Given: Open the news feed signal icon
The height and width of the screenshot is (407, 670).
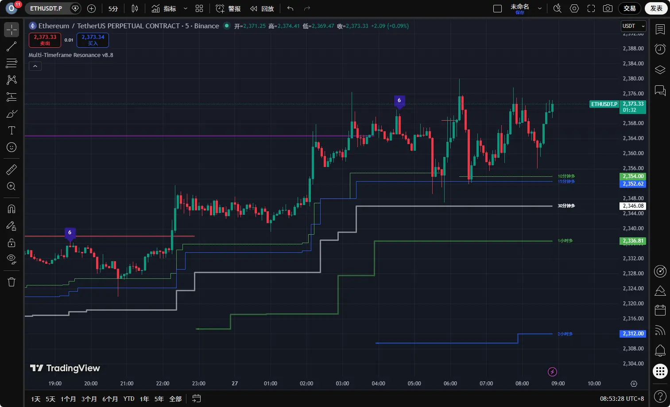Looking at the screenshot, I should click(x=660, y=331).
